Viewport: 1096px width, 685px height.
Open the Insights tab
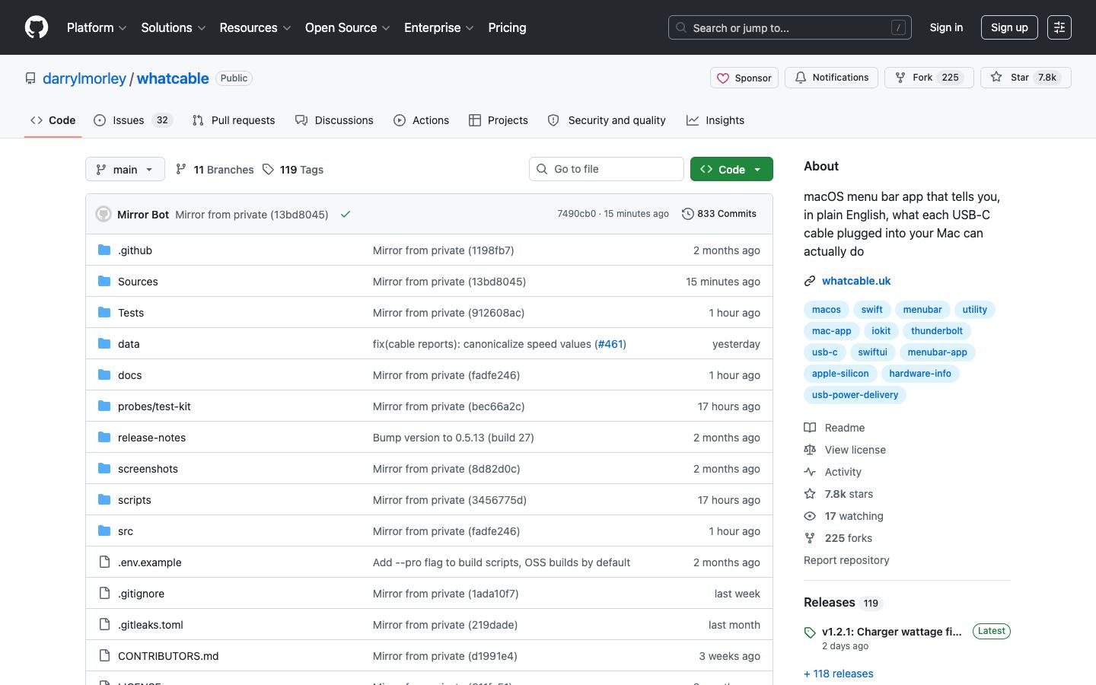(x=715, y=120)
